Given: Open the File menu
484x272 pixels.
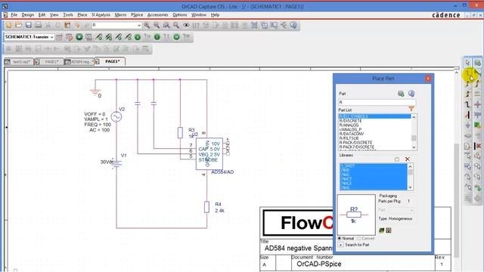Looking at the screenshot, I should click(14, 15).
